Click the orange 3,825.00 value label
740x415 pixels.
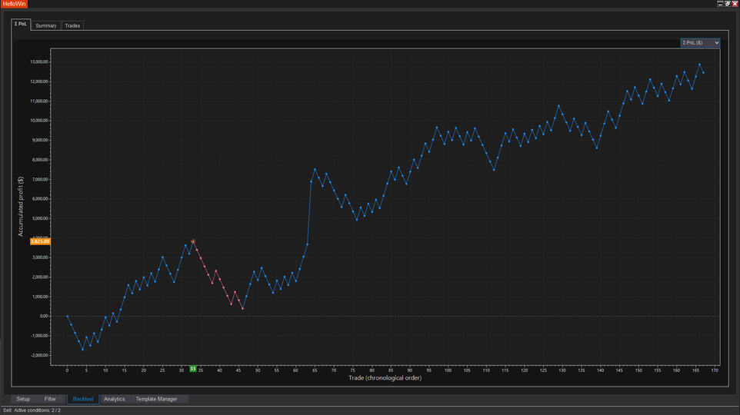[x=40, y=241]
